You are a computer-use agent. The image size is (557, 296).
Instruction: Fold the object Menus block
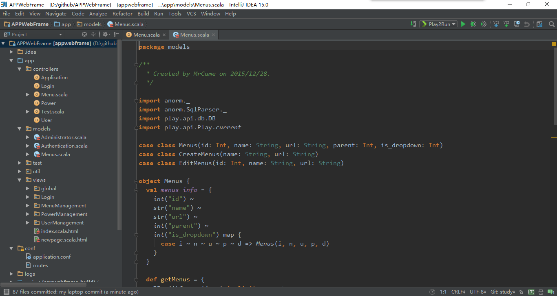(137, 181)
